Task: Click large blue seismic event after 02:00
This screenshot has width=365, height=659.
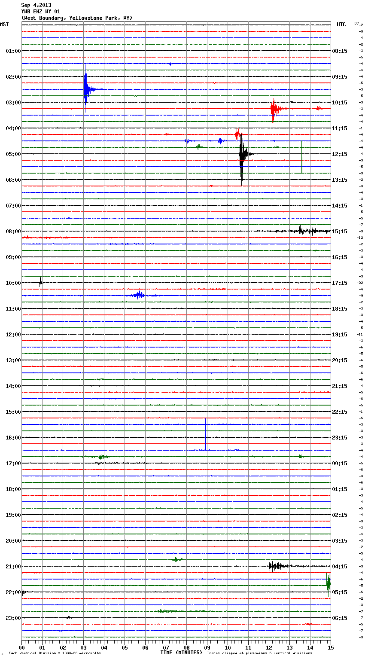Action: [x=87, y=89]
